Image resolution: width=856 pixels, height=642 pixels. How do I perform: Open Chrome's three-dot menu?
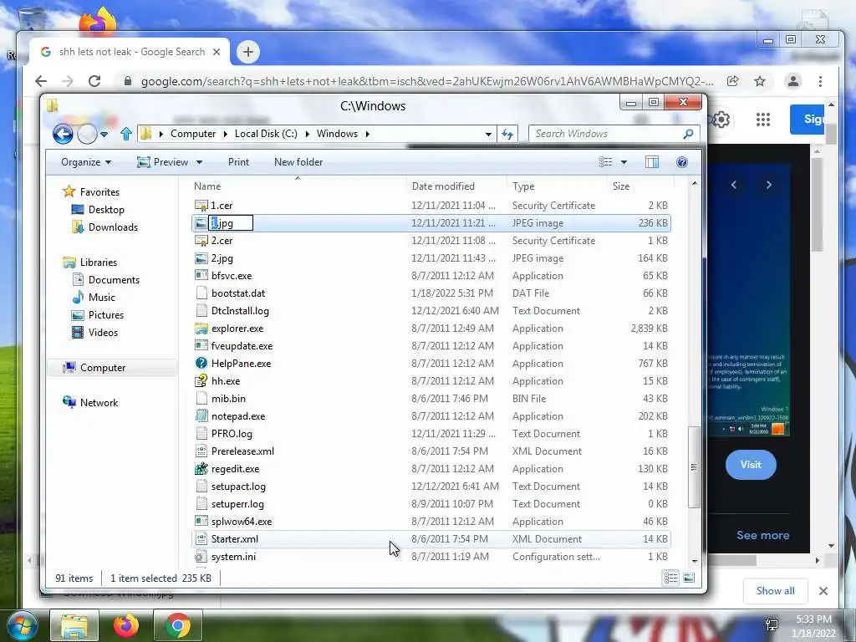click(x=820, y=81)
